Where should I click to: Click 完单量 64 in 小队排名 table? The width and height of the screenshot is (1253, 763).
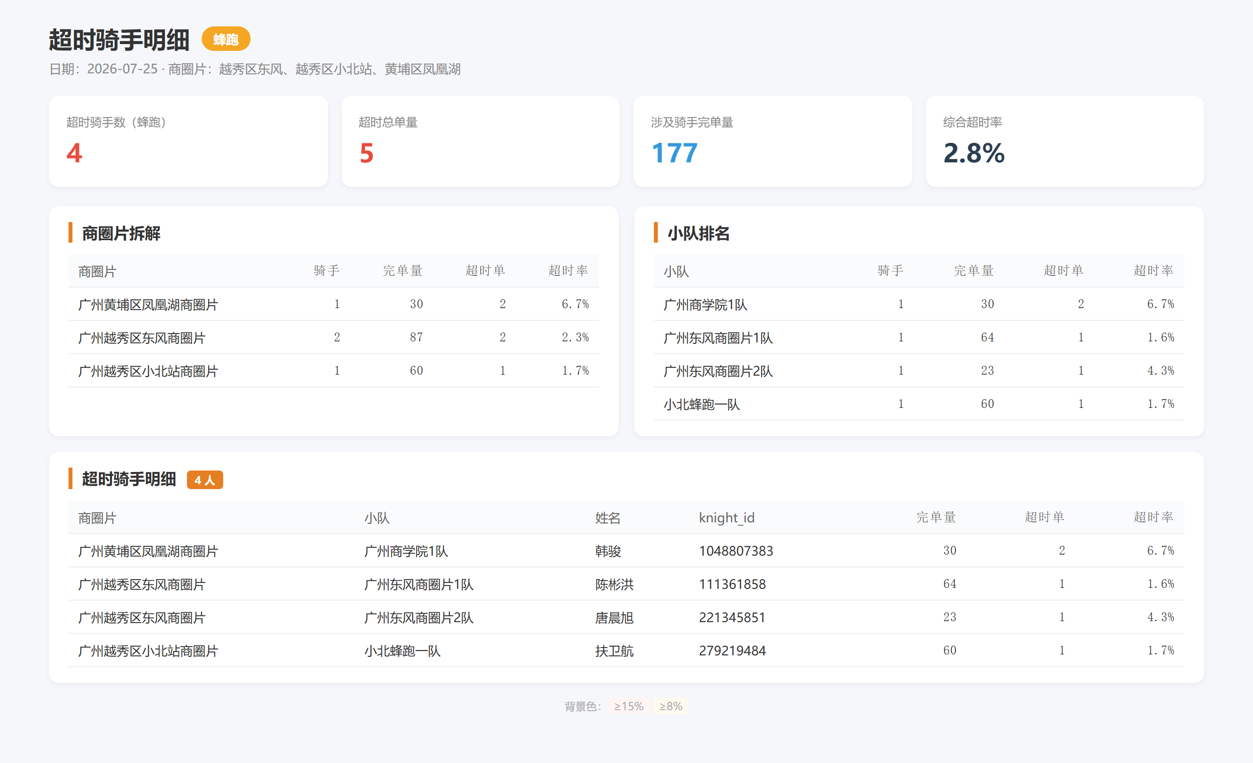click(x=988, y=337)
